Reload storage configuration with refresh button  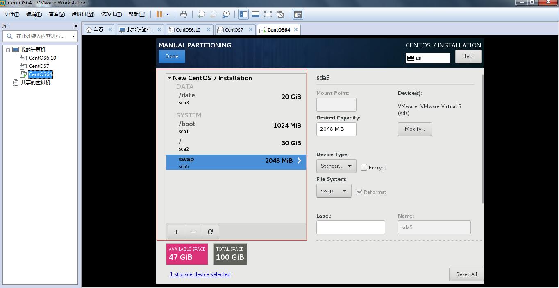coord(211,232)
